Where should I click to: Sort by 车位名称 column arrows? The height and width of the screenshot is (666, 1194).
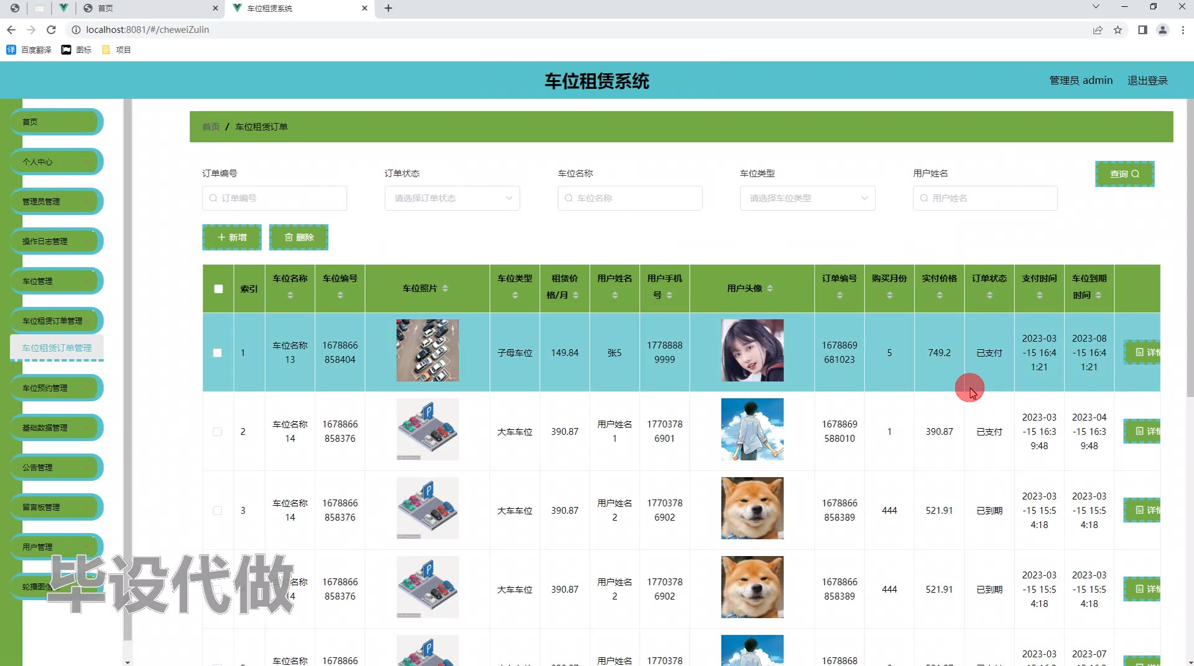pyautogui.click(x=290, y=296)
